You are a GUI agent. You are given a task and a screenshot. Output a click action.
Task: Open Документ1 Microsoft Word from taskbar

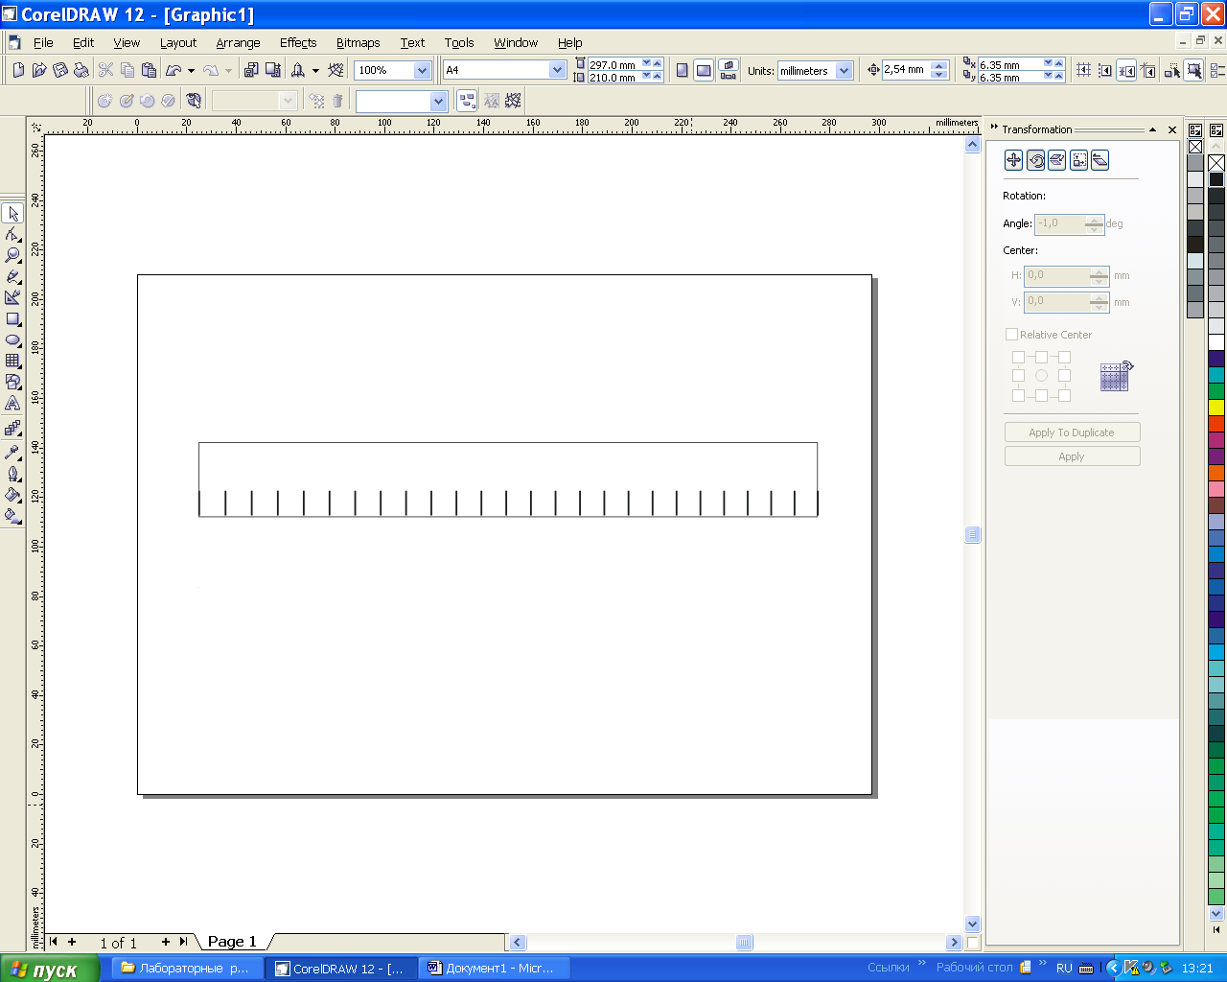tap(494, 969)
